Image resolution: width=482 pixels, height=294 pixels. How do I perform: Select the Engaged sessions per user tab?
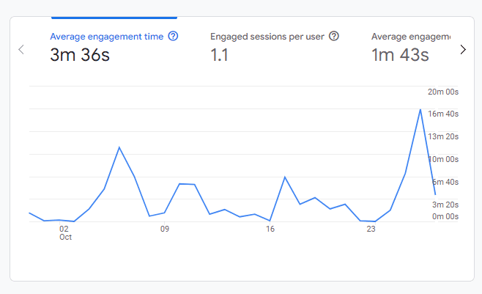[x=268, y=36]
